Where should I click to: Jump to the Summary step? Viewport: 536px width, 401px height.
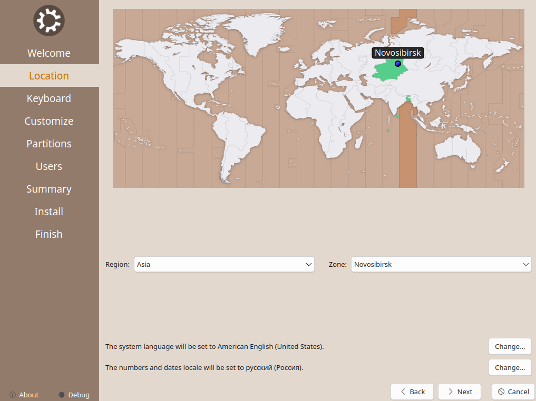(x=49, y=189)
